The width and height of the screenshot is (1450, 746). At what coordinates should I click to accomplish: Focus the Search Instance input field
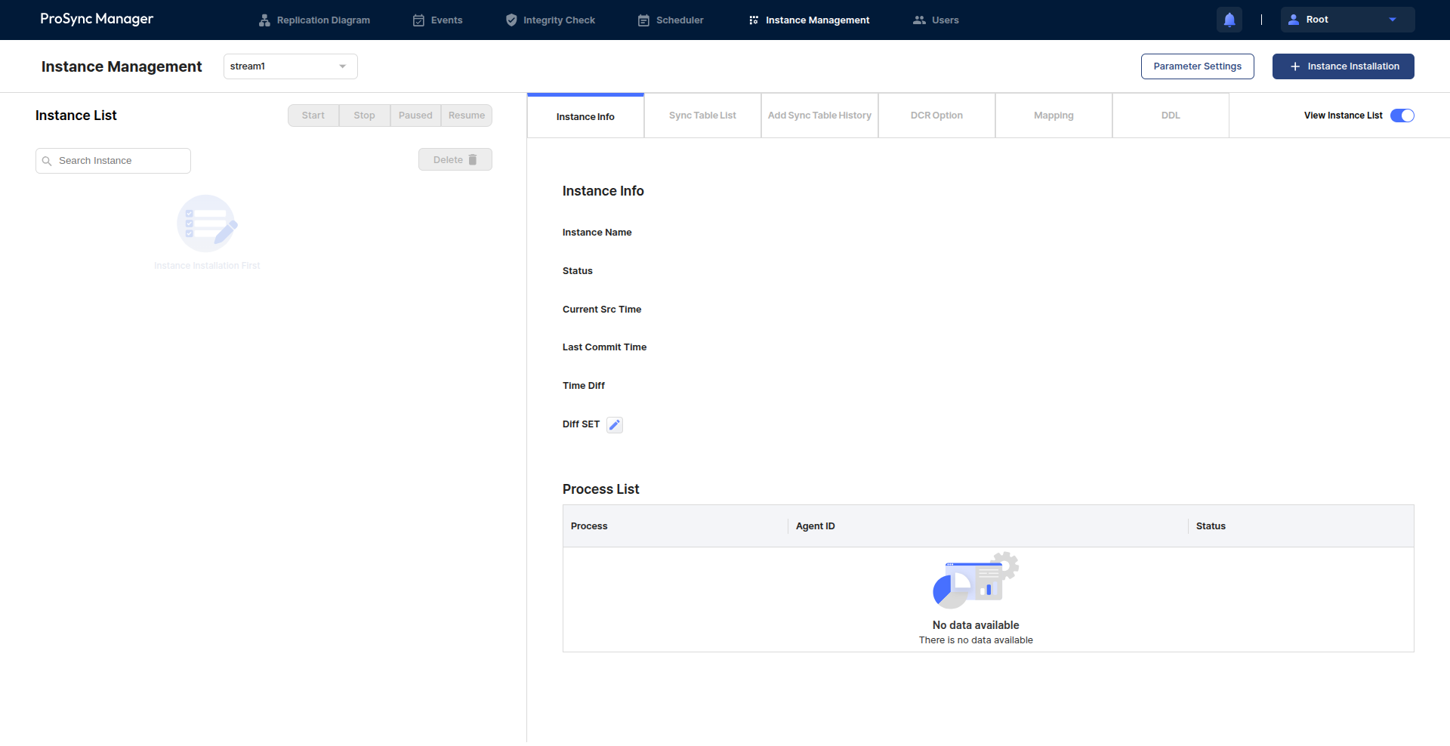coord(121,161)
